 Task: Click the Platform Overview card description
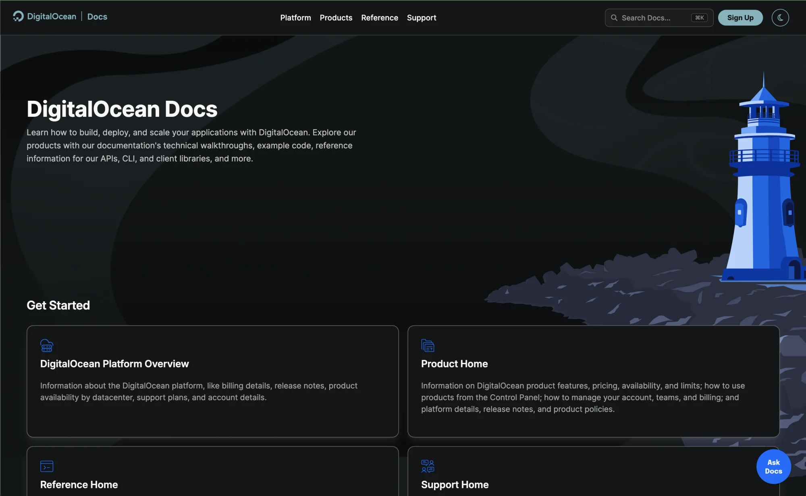[x=199, y=392]
